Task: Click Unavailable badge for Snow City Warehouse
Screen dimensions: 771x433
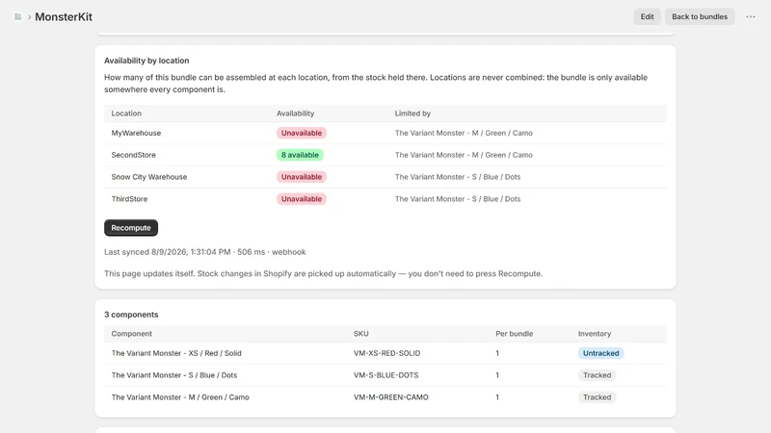Action: 302,177
